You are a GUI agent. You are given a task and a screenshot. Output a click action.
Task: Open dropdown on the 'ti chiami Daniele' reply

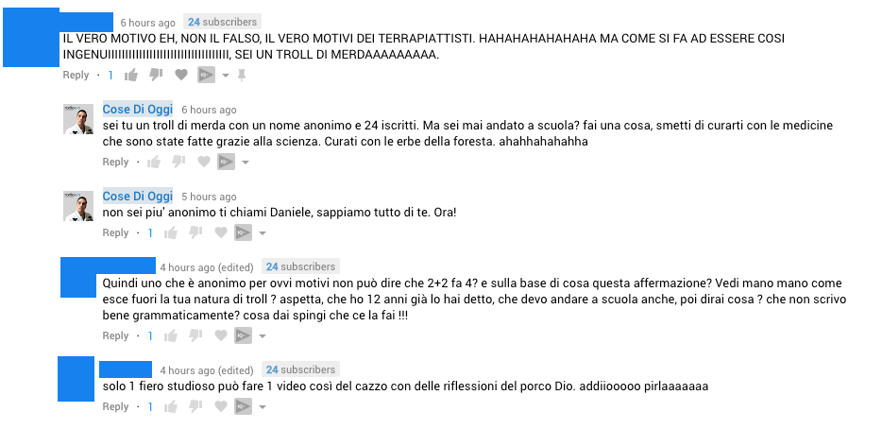tap(263, 233)
